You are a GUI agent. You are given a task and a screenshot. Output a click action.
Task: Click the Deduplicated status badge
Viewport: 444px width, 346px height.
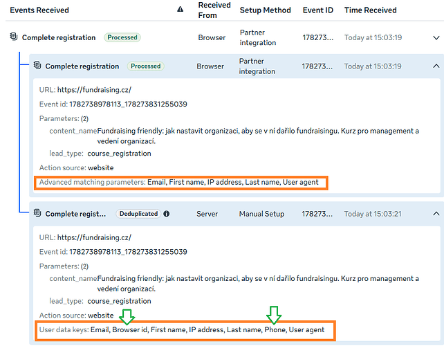tap(138, 214)
